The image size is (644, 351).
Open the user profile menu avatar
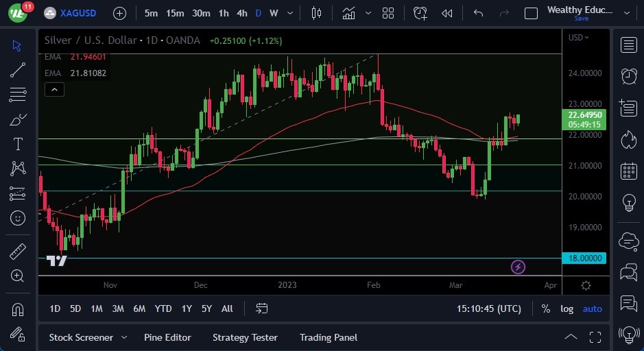(18, 13)
